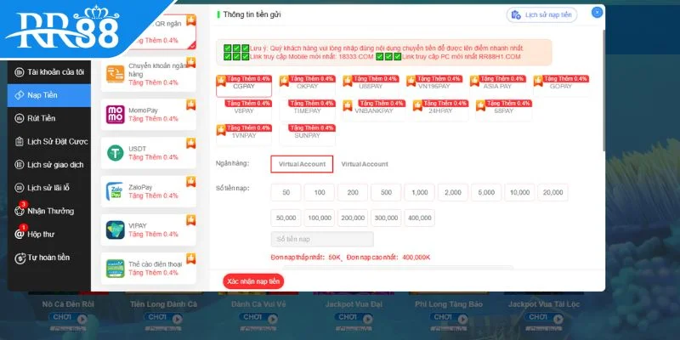Choose GOPAY payment channel
Viewport: 680px width, 340px height.
[561, 87]
